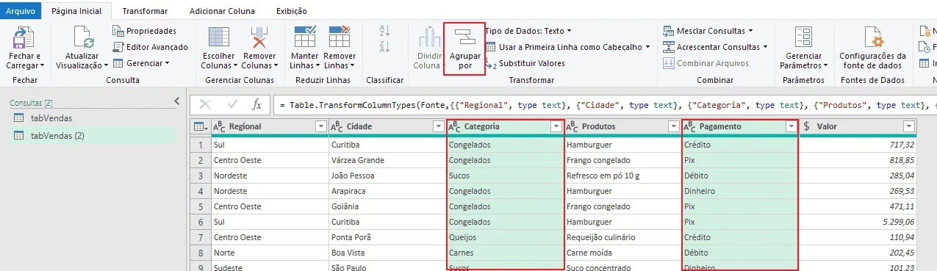Screen dimensions: 937x271
Task: Open the Valor column filter dropdown
Action: (x=909, y=126)
